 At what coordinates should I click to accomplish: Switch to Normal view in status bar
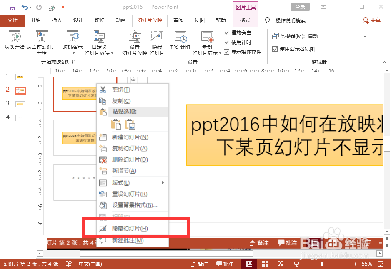pos(249,264)
